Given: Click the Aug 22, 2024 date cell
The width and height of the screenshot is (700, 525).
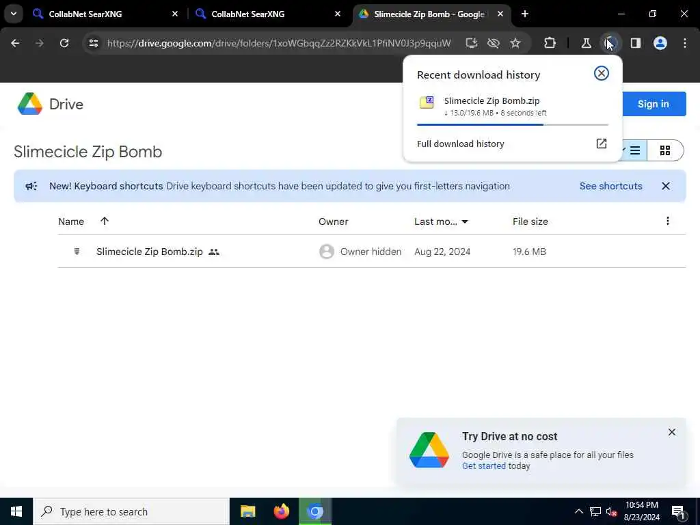Looking at the screenshot, I should (x=442, y=252).
